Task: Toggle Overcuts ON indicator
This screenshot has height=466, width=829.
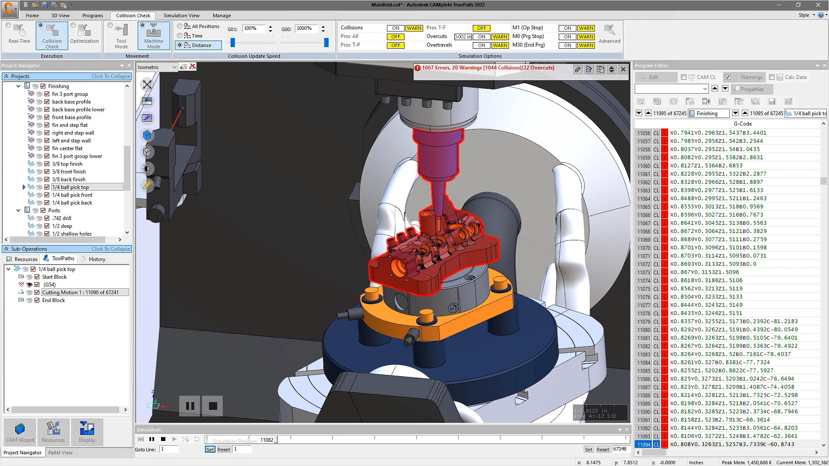Action: pos(482,36)
